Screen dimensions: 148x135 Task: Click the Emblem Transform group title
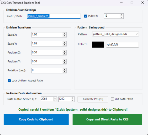pyautogui.click(x=19, y=27)
